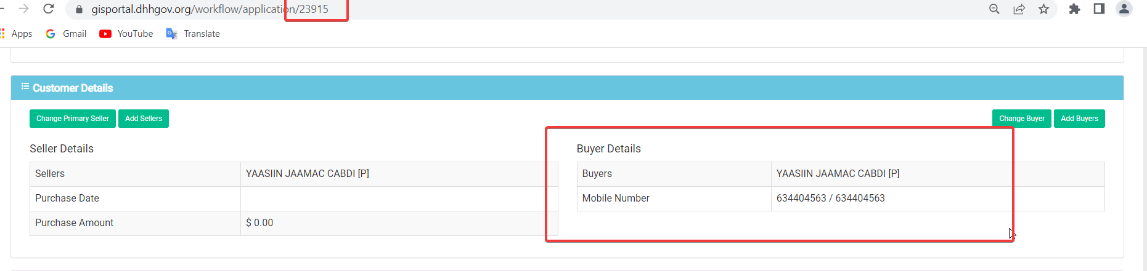The image size is (1147, 271).
Task: Select the buyer mobile number cell
Action: [937, 198]
